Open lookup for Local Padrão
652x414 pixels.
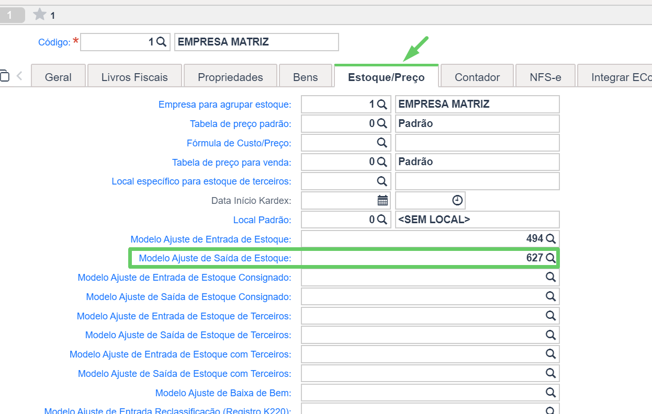click(382, 220)
